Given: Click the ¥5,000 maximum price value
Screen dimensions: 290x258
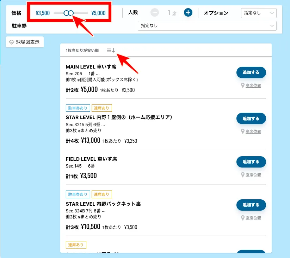Looking at the screenshot, I should 98,13.
